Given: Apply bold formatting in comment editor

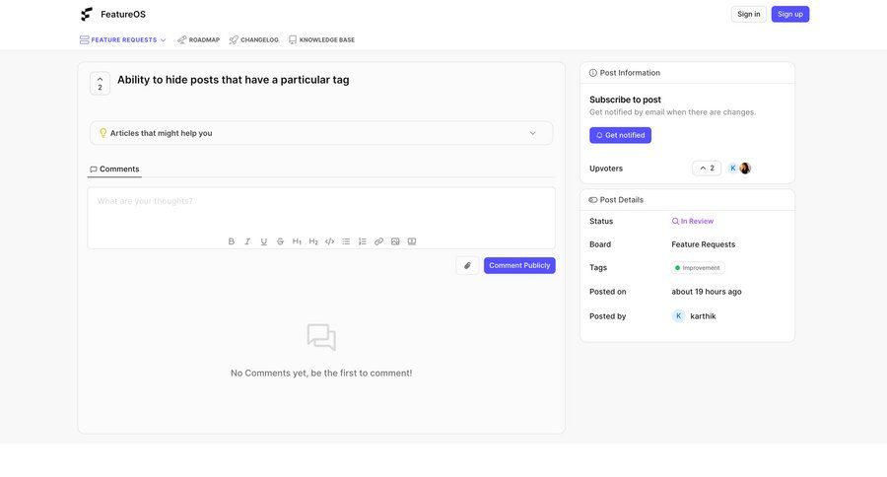Looking at the screenshot, I should (232, 241).
